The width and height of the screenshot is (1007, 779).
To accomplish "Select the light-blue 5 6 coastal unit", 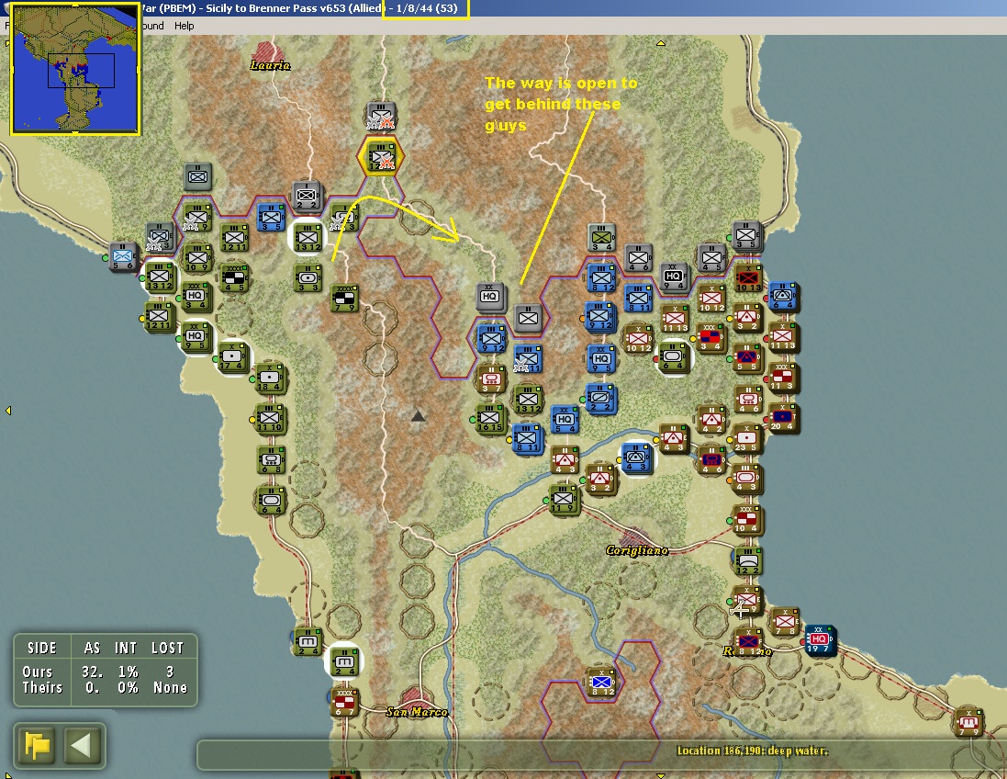I will pos(123,256).
